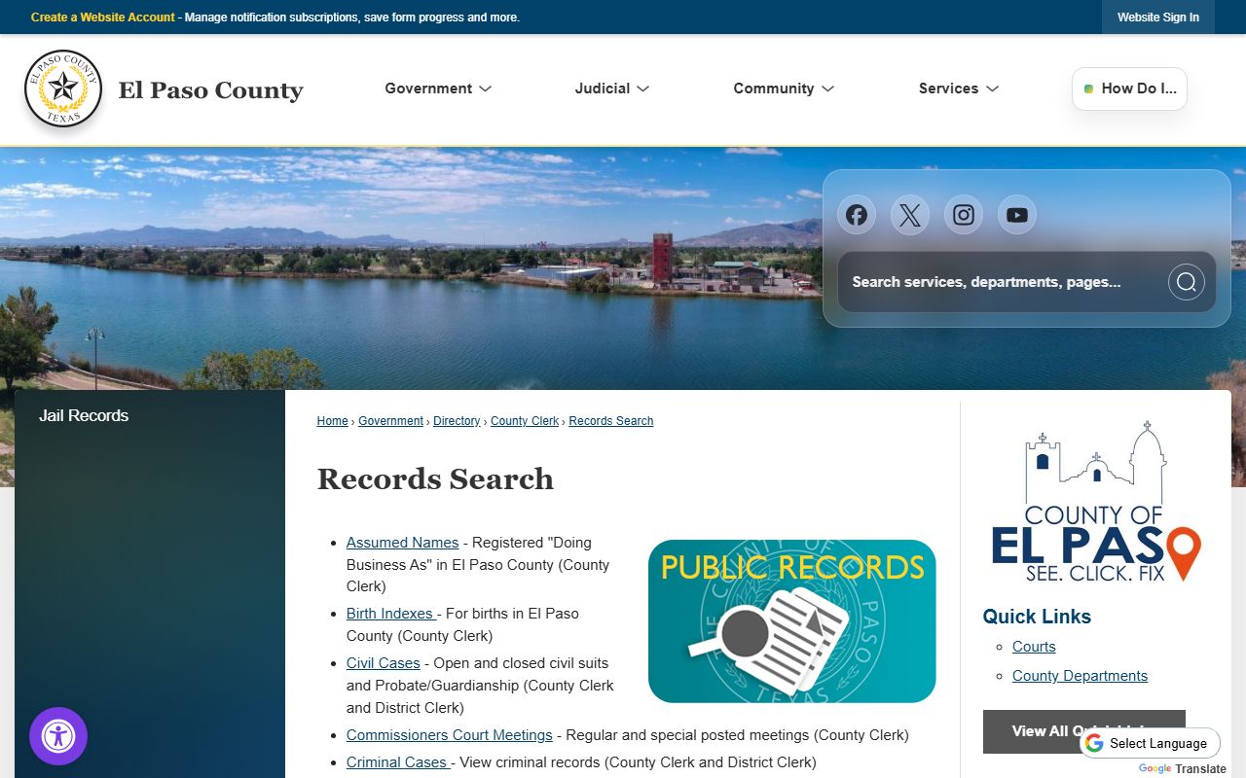Open the Instagram social icon
1246x778 pixels.
pyautogui.click(x=964, y=215)
